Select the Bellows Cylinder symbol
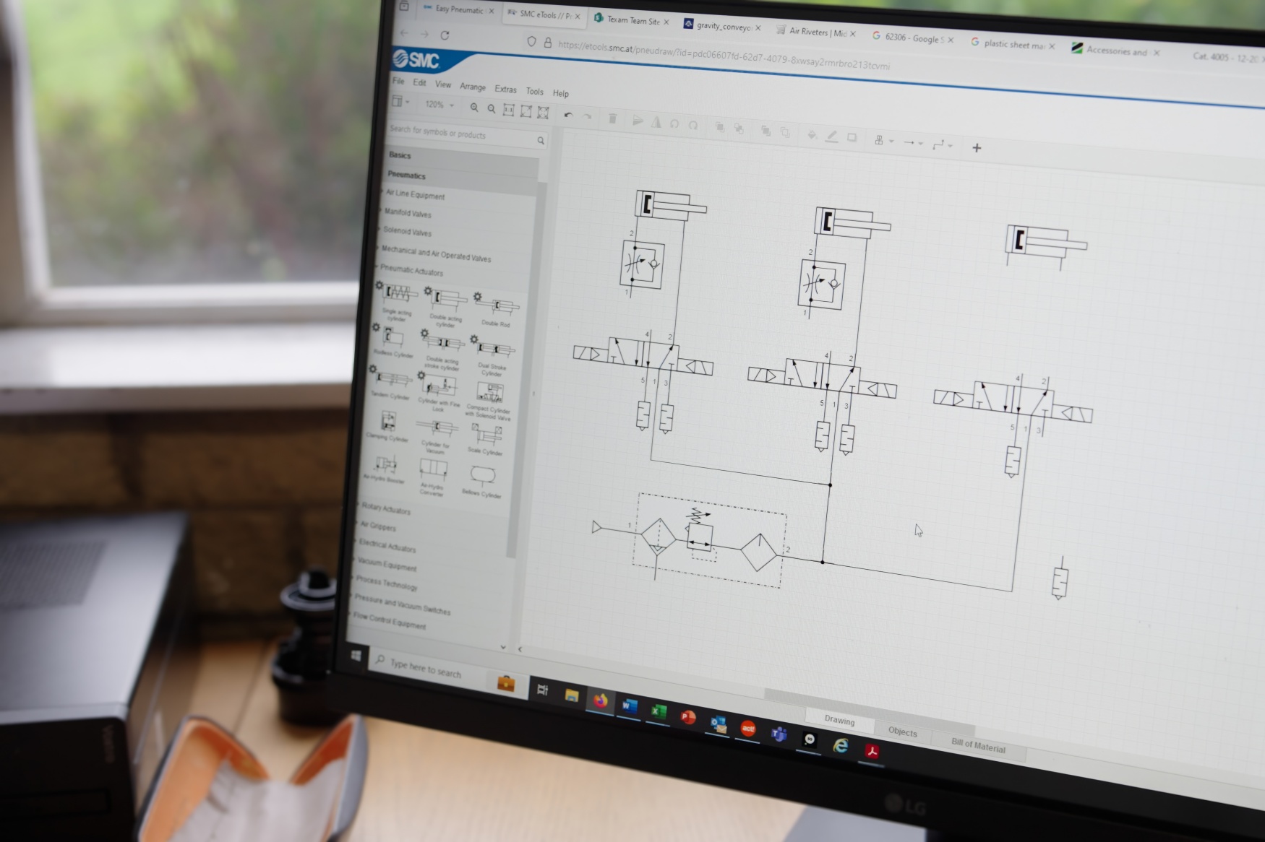The image size is (1265, 842). click(482, 476)
